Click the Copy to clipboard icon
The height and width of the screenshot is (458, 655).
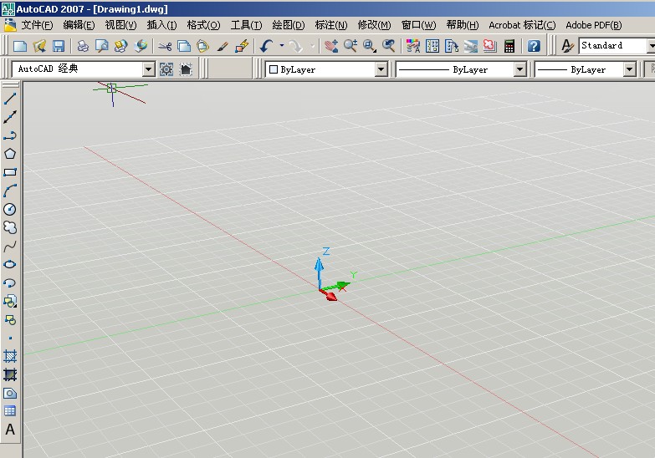pyautogui.click(x=184, y=46)
